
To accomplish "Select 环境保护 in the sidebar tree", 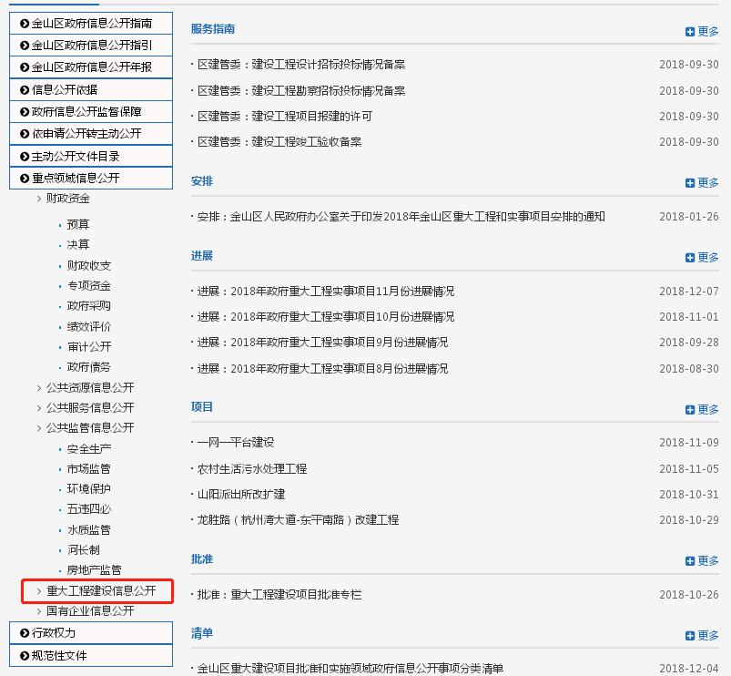I will tap(89, 489).
